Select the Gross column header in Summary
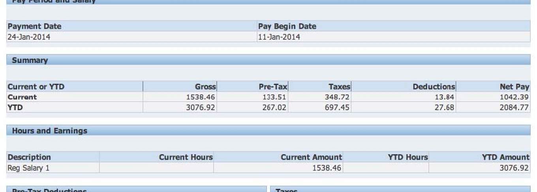The image size is (537, 192). click(x=205, y=87)
